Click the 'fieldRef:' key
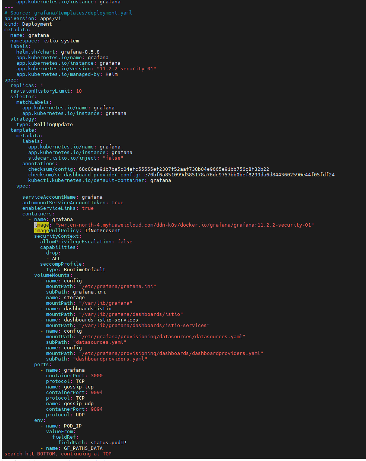This screenshot has width=366, height=461. (x=65, y=437)
